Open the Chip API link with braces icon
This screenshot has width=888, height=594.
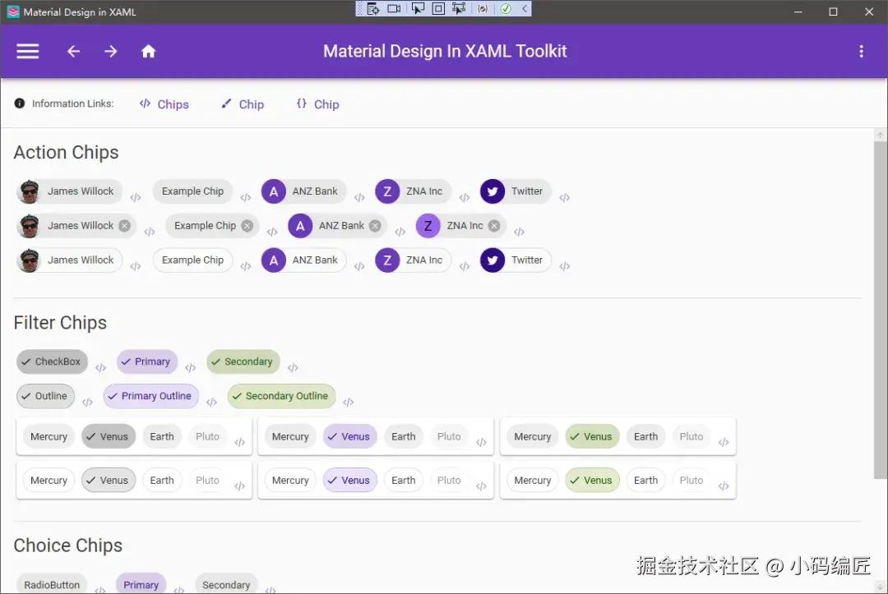(x=317, y=104)
